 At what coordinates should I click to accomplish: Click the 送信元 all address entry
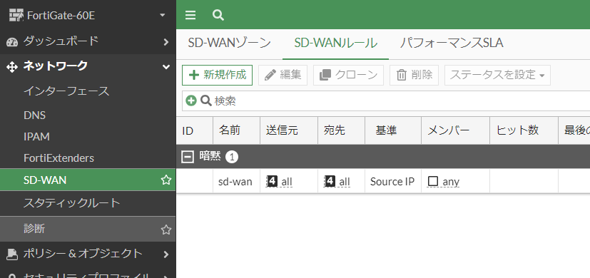279,182
